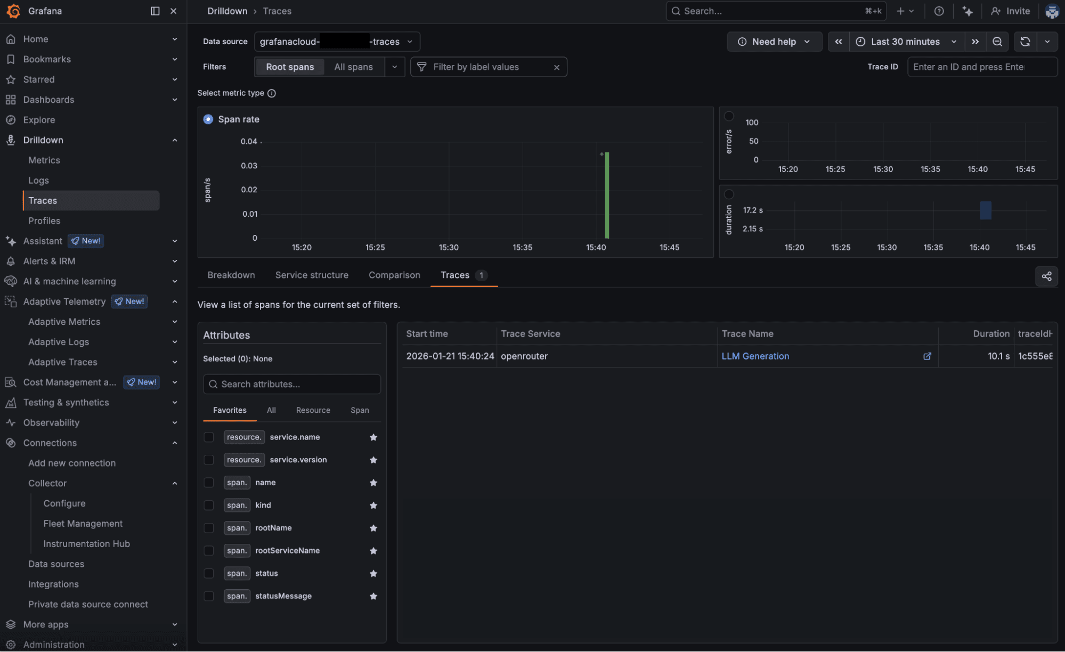Zoom out the time range
The width and height of the screenshot is (1065, 652).
(x=997, y=42)
